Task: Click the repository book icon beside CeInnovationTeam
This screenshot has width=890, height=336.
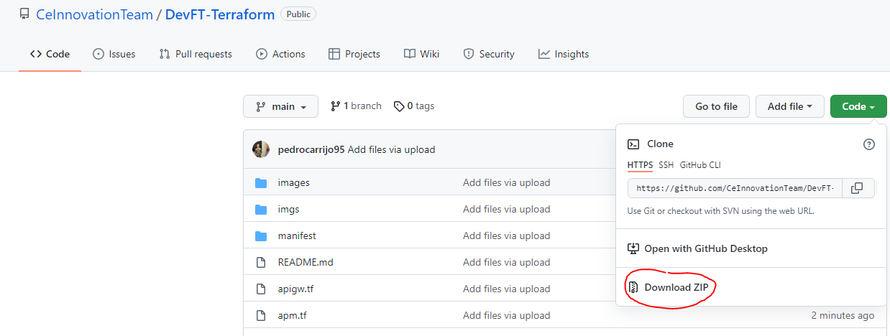Action: point(24,14)
